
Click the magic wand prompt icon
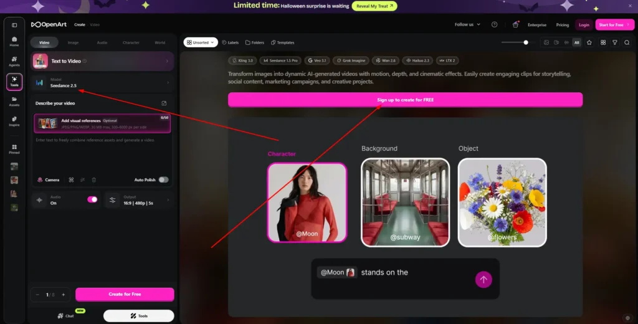point(83,180)
